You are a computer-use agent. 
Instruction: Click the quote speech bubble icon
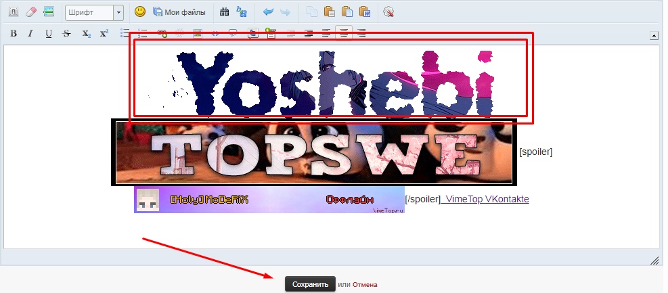click(233, 33)
